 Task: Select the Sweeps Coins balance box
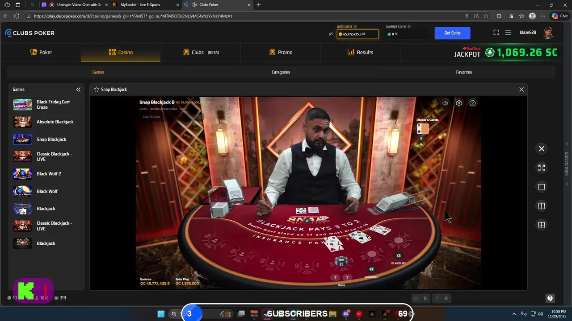pos(406,34)
